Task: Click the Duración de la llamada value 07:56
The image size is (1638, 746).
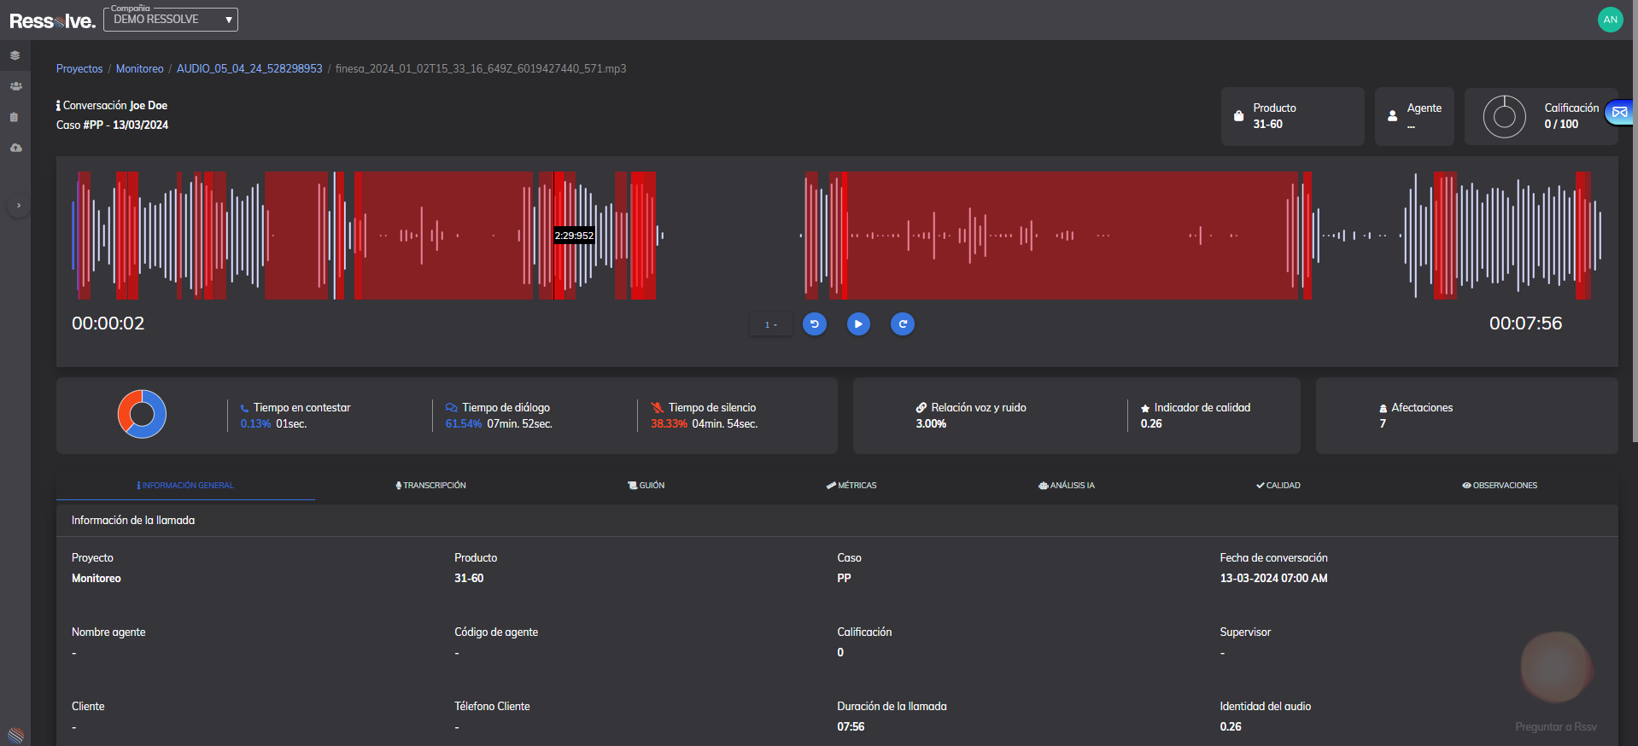Action: click(x=851, y=727)
